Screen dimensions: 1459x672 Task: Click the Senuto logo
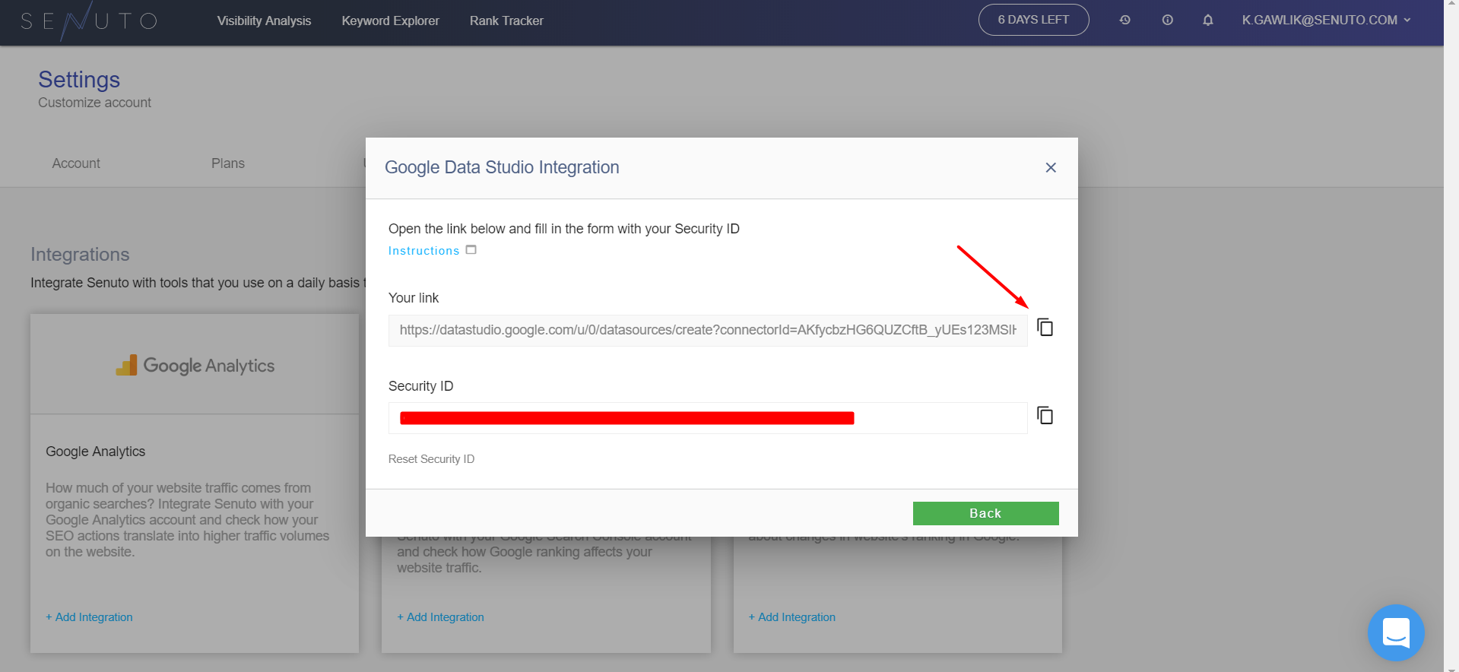89,21
